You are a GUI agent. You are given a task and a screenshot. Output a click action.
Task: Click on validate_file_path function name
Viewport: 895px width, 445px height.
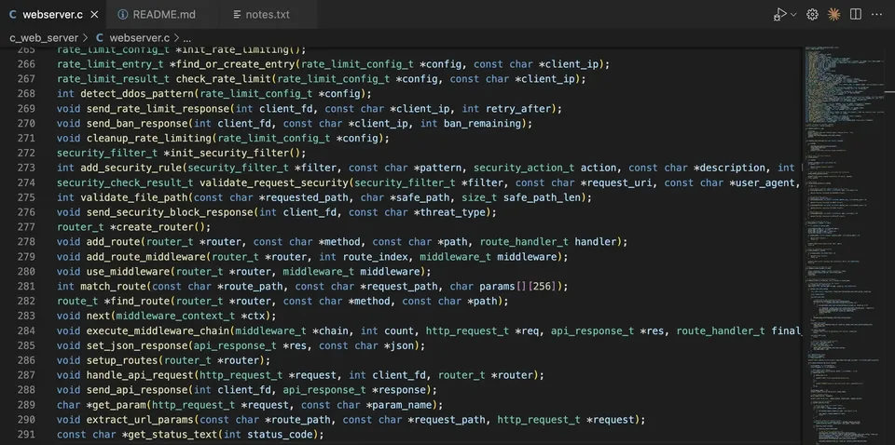(x=134, y=197)
